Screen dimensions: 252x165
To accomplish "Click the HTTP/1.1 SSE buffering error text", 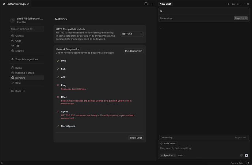I will pyautogui.click(x=98, y=117).
